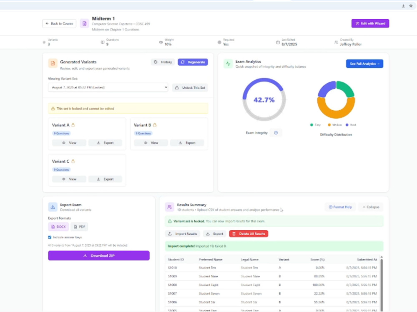Select the DOCX export format
The image size is (417, 312).
58,227
